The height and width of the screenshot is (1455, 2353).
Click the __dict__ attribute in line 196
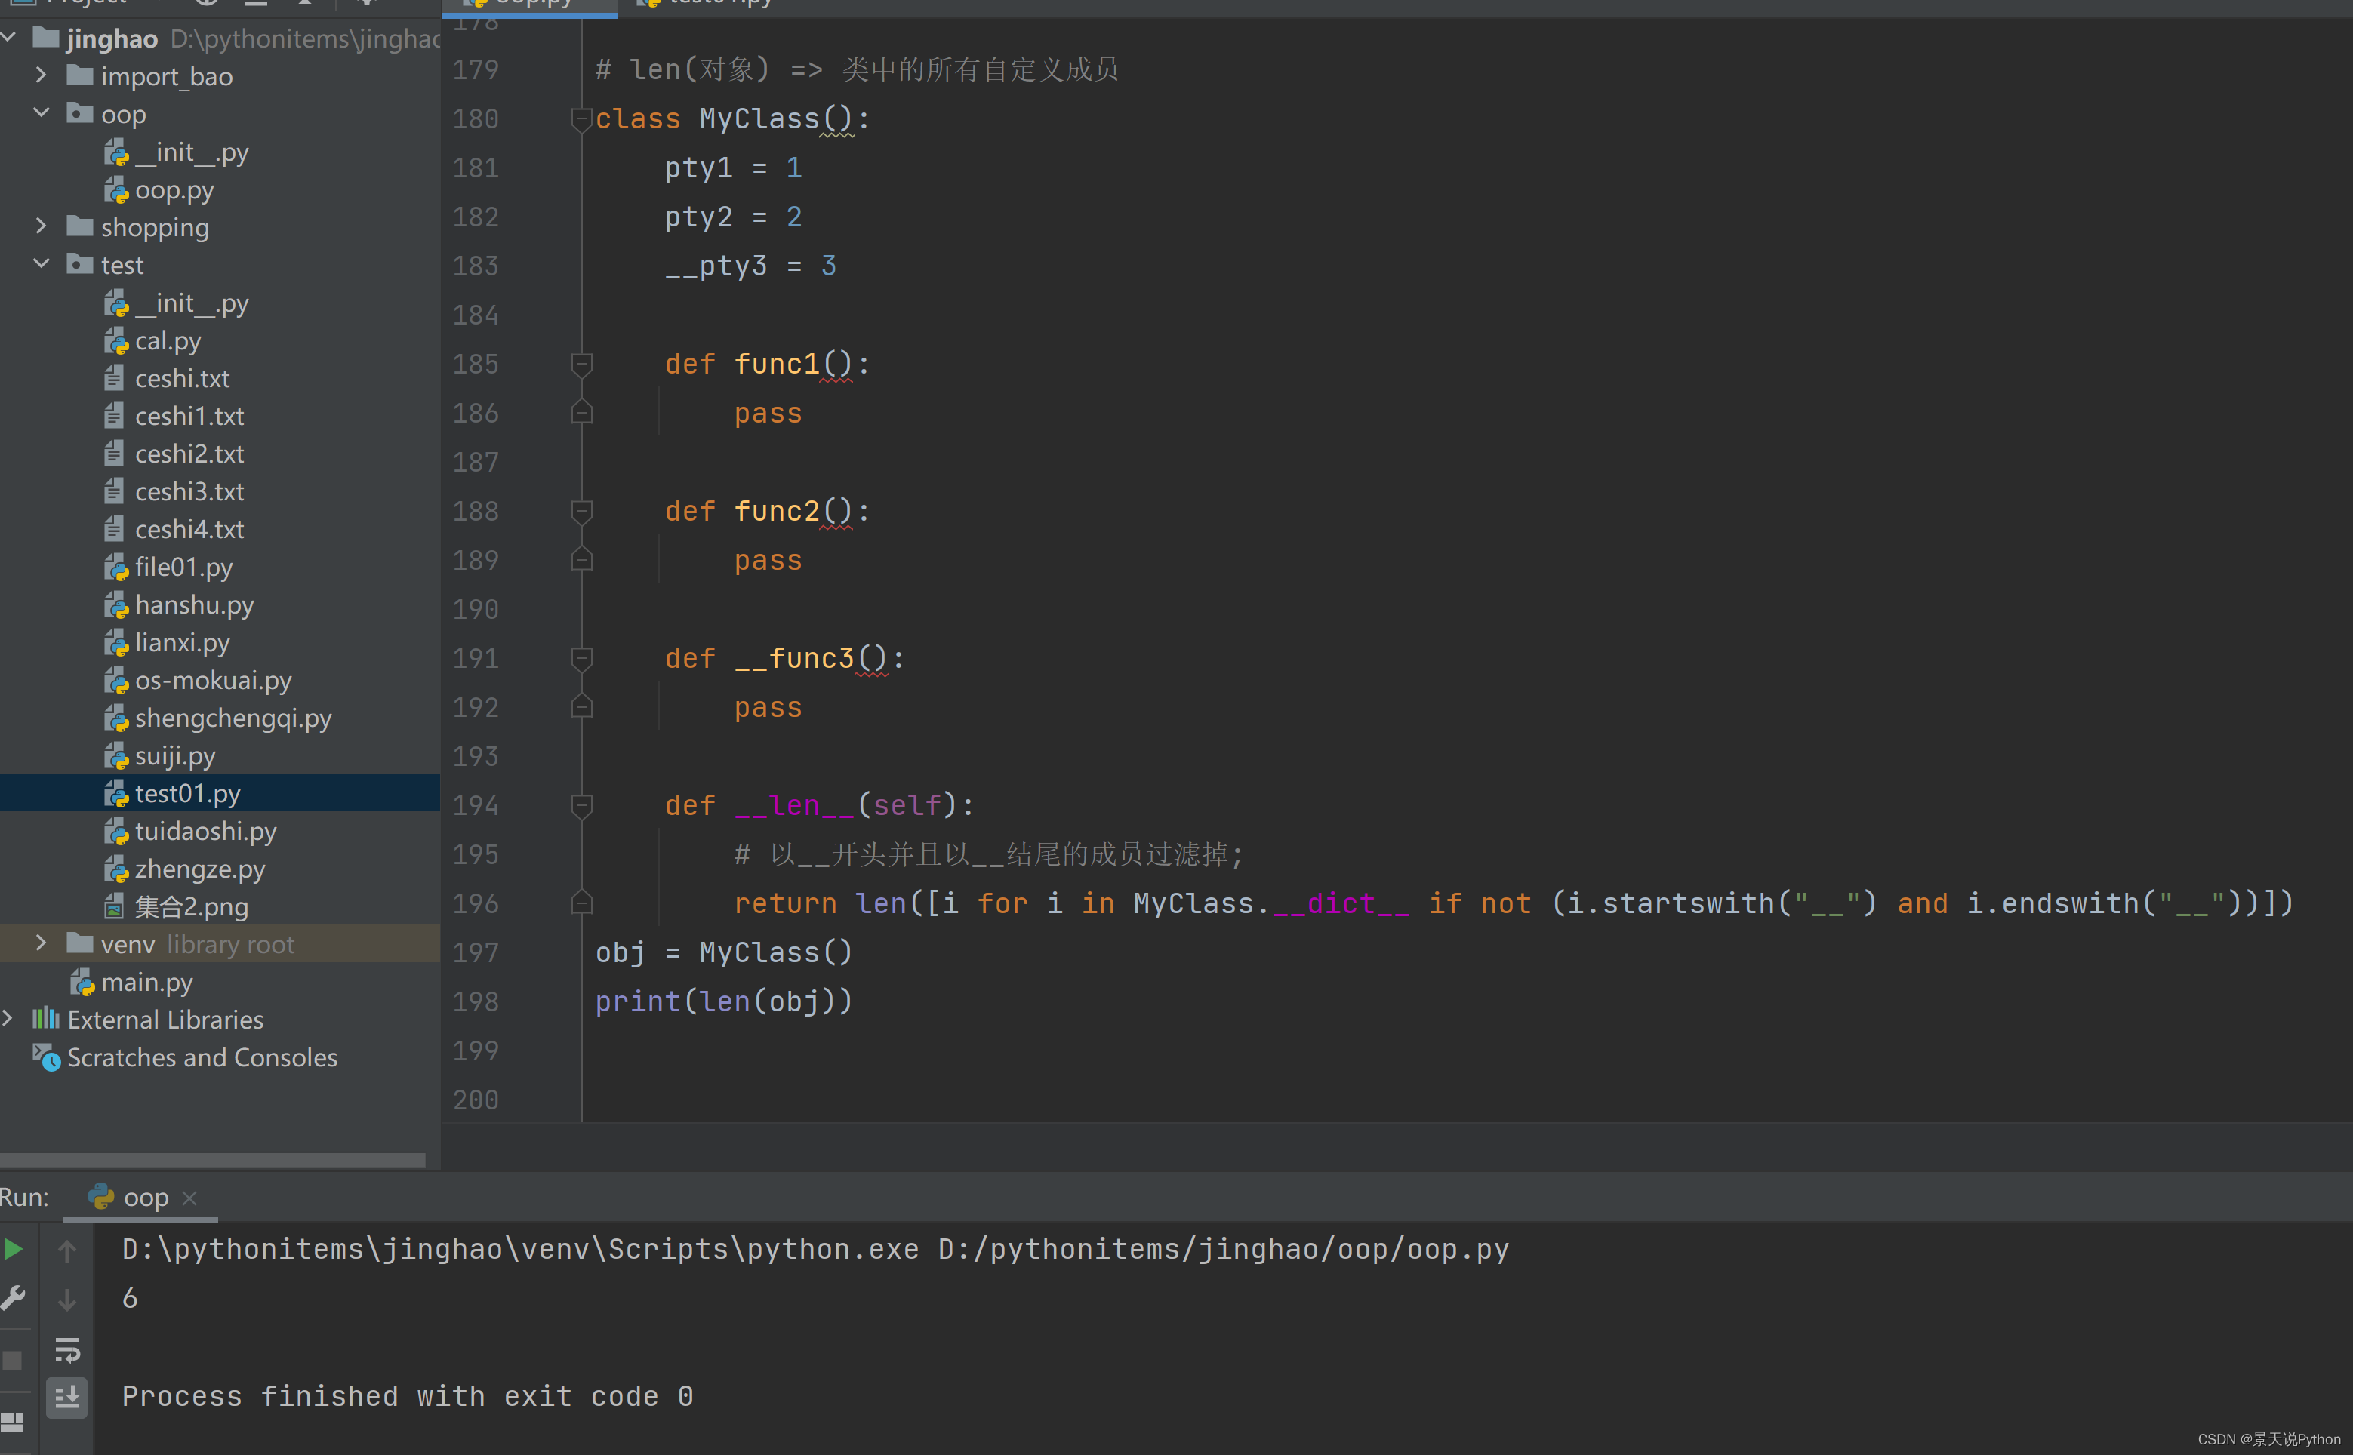(x=1341, y=903)
